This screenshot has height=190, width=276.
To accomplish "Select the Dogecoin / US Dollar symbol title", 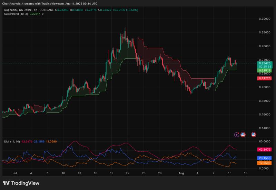I will (x=20, y=10).
